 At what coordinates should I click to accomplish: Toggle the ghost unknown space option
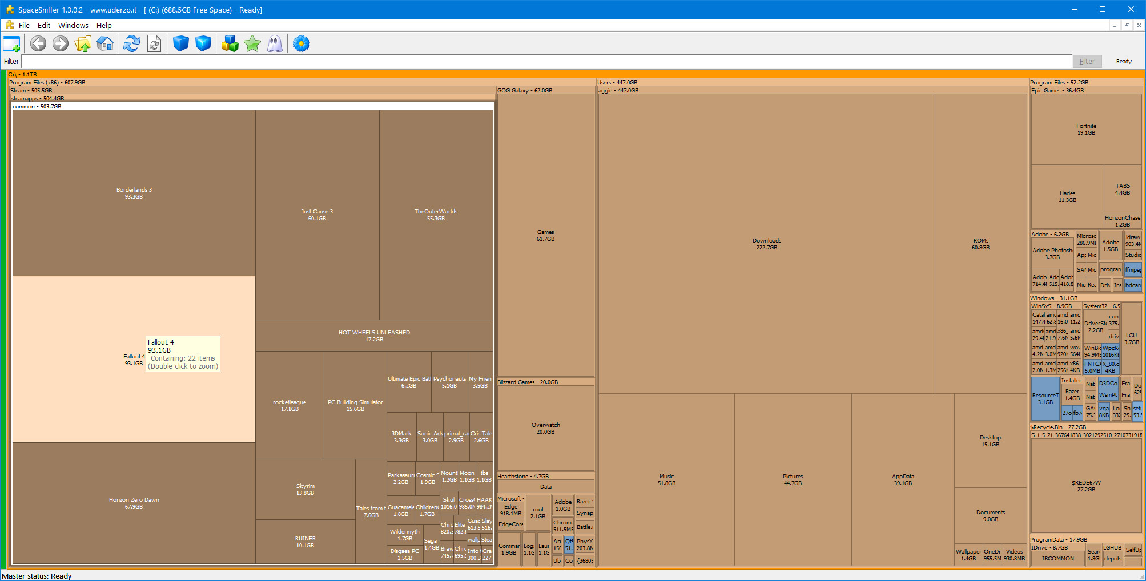pos(275,44)
